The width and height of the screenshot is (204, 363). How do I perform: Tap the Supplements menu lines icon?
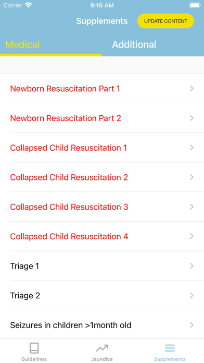[x=170, y=348]
